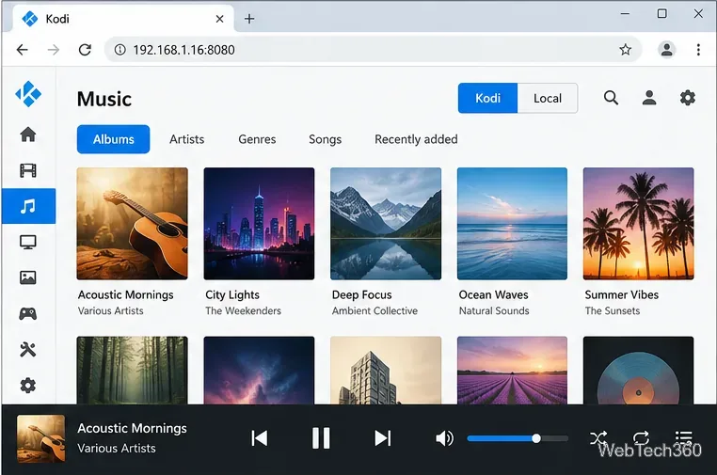Screen dimensions: 717x475
Task: Switch the player to Local mode
Action: (x=548, y=98)
